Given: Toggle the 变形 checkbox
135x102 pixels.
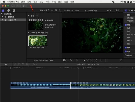Looking at the screenshot, I should [126, 52].
